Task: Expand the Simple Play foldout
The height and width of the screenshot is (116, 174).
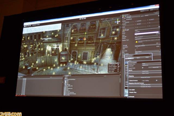Action: coord(129,92)
